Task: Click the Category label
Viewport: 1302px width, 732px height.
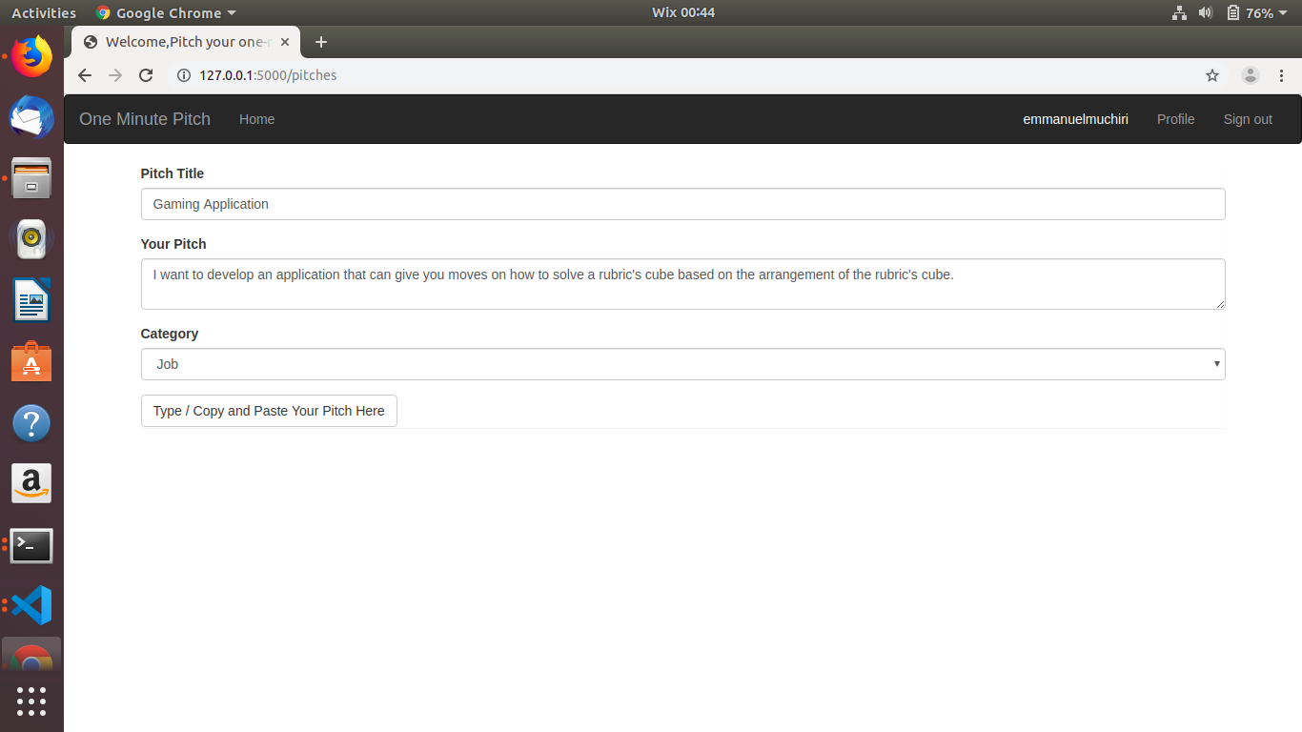Action: click(x=170, y=334)
